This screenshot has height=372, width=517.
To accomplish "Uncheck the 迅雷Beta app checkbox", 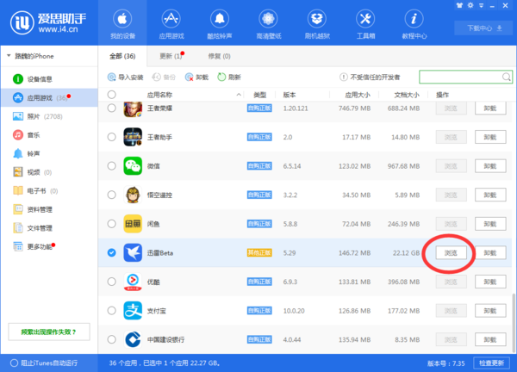I will tap(112, 253).
